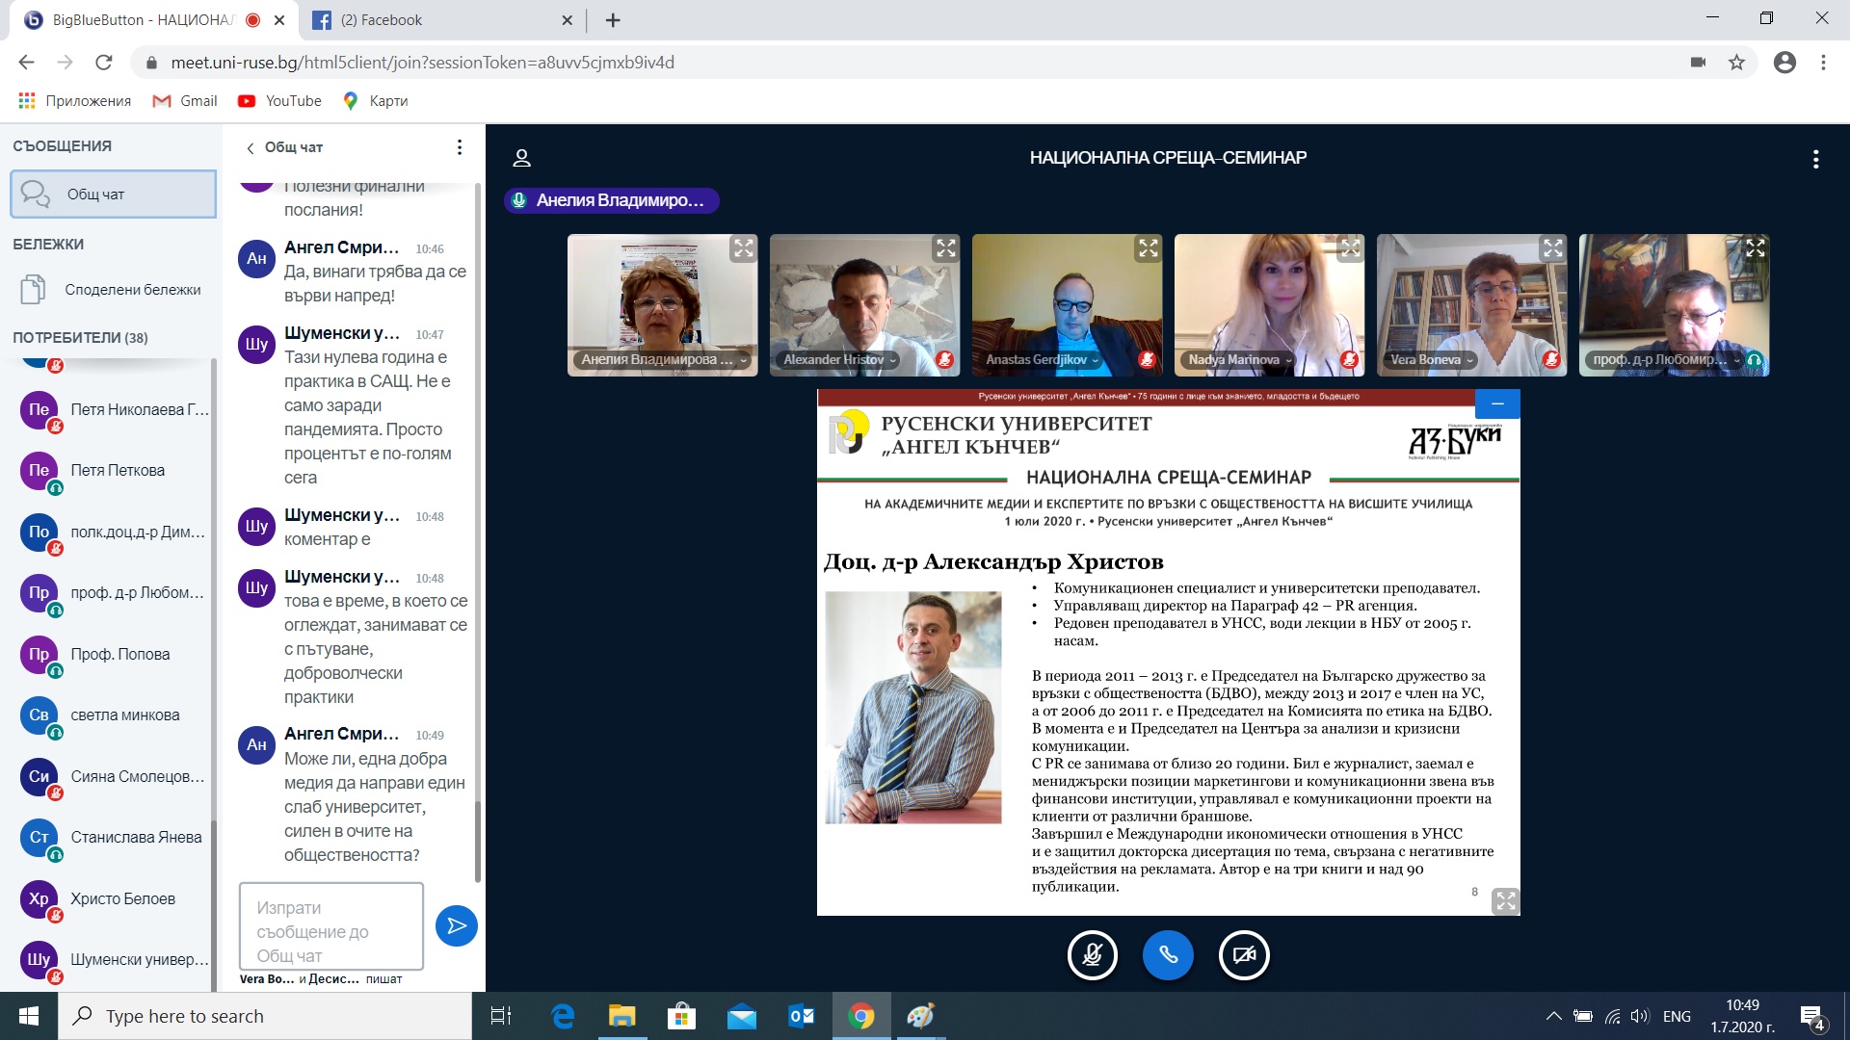Leave audio with phone button
This screenshot has width=1850, height=1040.
click(x=1168, y=955)
